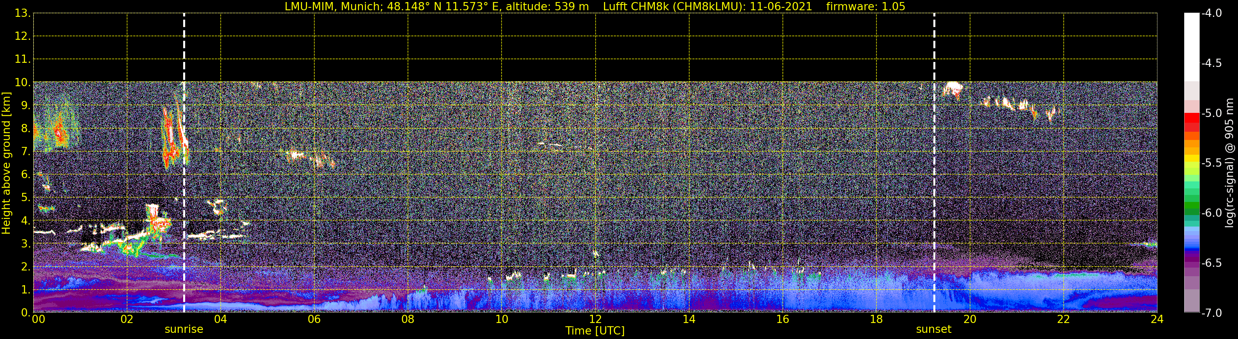Select the '3.' tick on the height axis
Screen dimensions: 1238x339
(x=25, y=244)
